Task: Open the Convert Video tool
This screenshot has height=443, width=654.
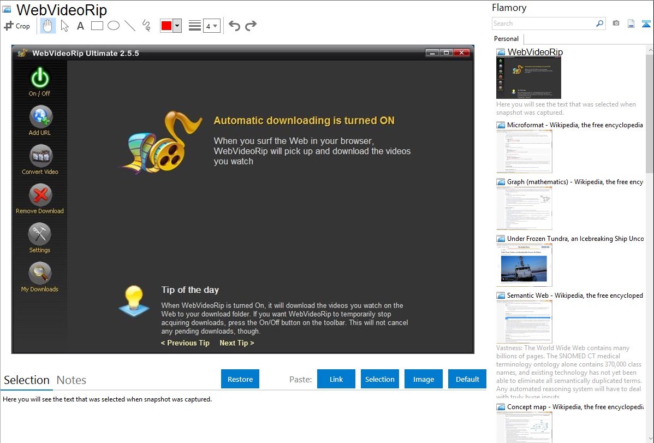Action: point(40,160)
